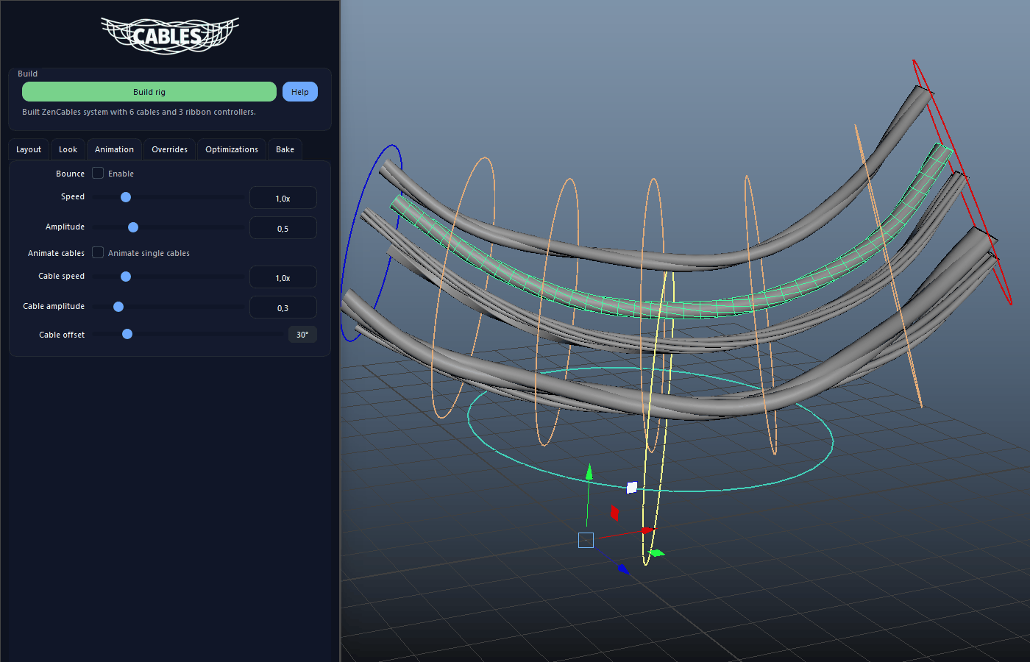1030x662 pixels.
Task: Click the Cable offset slider handle
Action: point(127,334)
